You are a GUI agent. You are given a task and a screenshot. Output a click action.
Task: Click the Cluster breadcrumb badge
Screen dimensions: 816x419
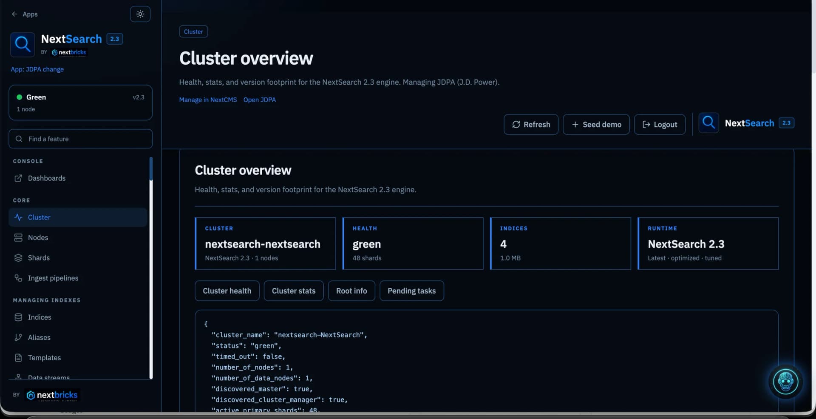pos(193,31)
